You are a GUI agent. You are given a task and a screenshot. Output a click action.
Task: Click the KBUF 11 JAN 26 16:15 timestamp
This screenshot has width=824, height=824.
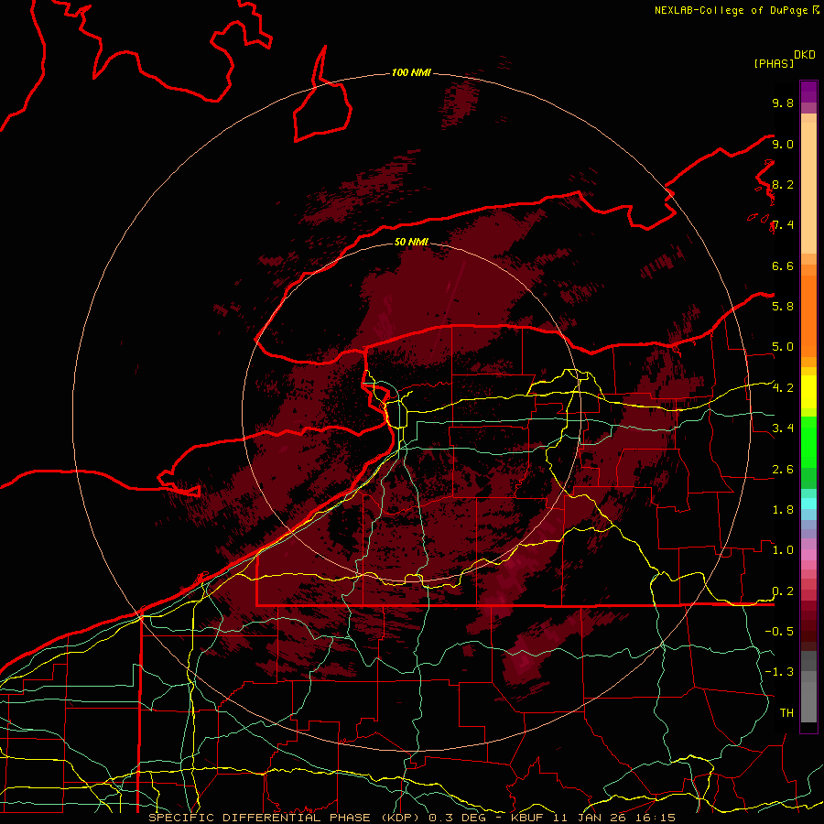tap(592, 818)
